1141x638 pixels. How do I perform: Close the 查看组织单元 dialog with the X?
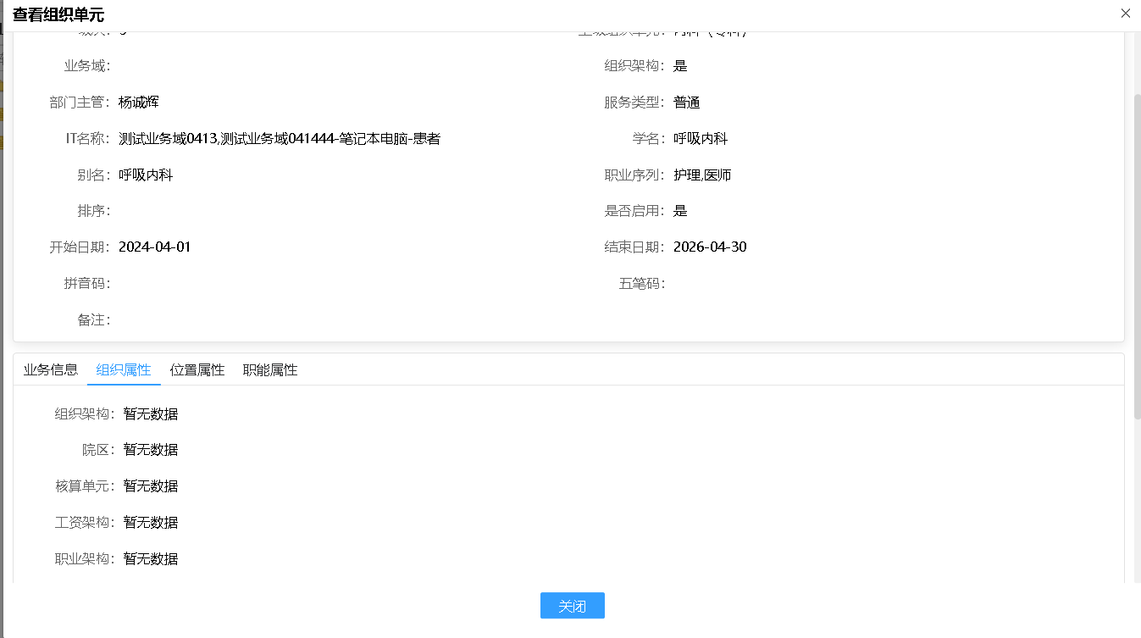click(x=1125, y=13)
